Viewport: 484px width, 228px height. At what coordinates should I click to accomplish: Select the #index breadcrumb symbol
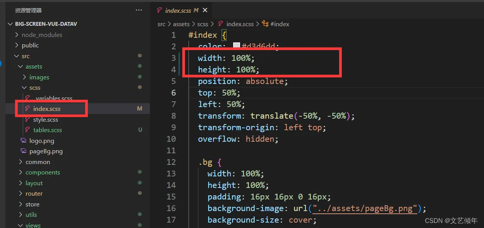click(x=280, y=24)
